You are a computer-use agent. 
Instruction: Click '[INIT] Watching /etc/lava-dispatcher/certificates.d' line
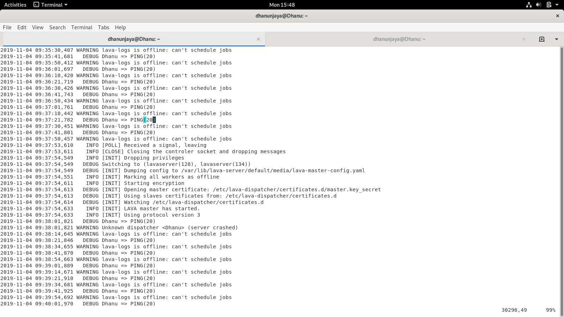pyautogui.click(x=132, y=202)
